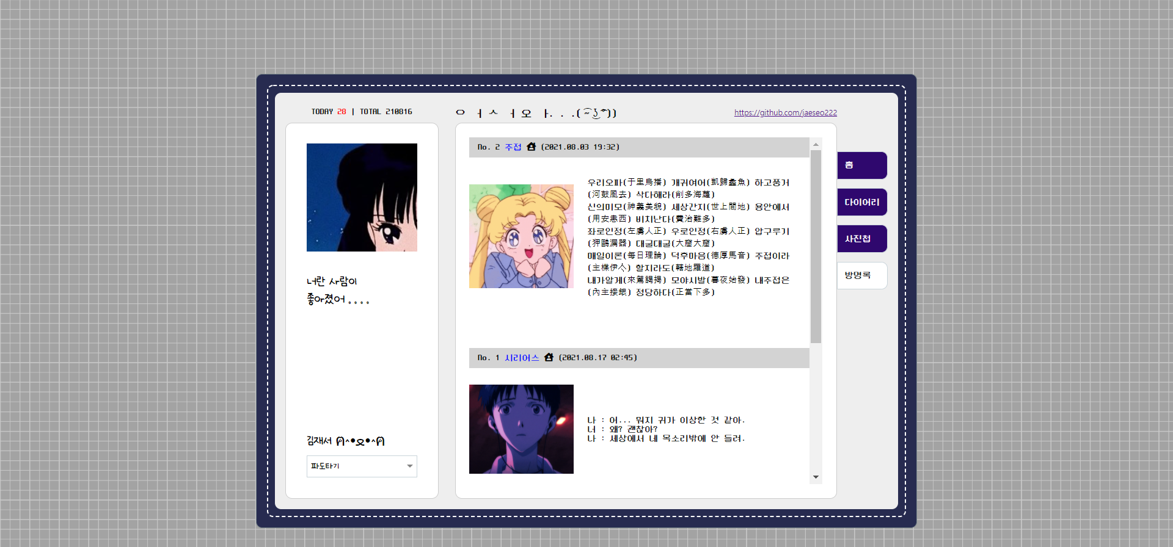
Task: Open 시리어스 author link in post No. 1
Action: click(522, 358)
